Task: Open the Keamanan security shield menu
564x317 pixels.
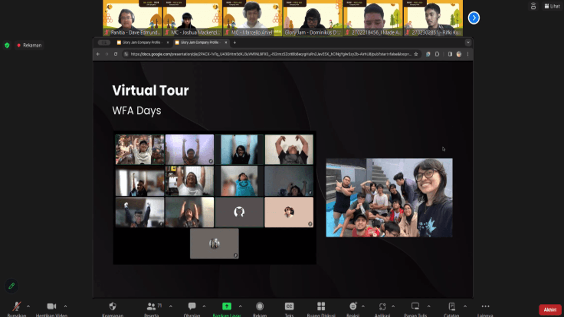Action: pos(112,309)
